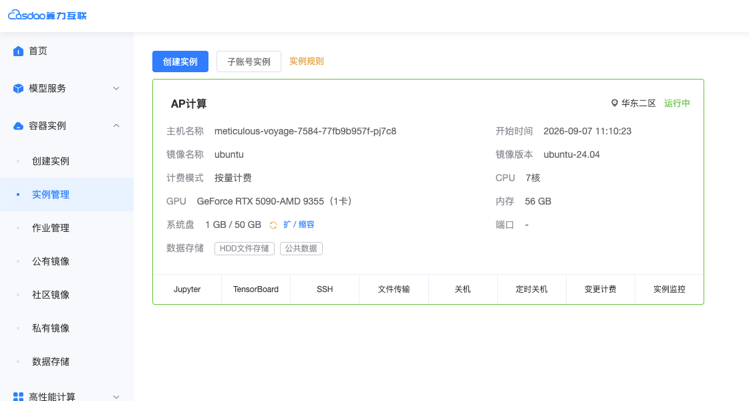This screenshot has width=749, height=401.
Task: Click the 华东二区 region text
Action: pyautogui.click(x=639, y=103)
